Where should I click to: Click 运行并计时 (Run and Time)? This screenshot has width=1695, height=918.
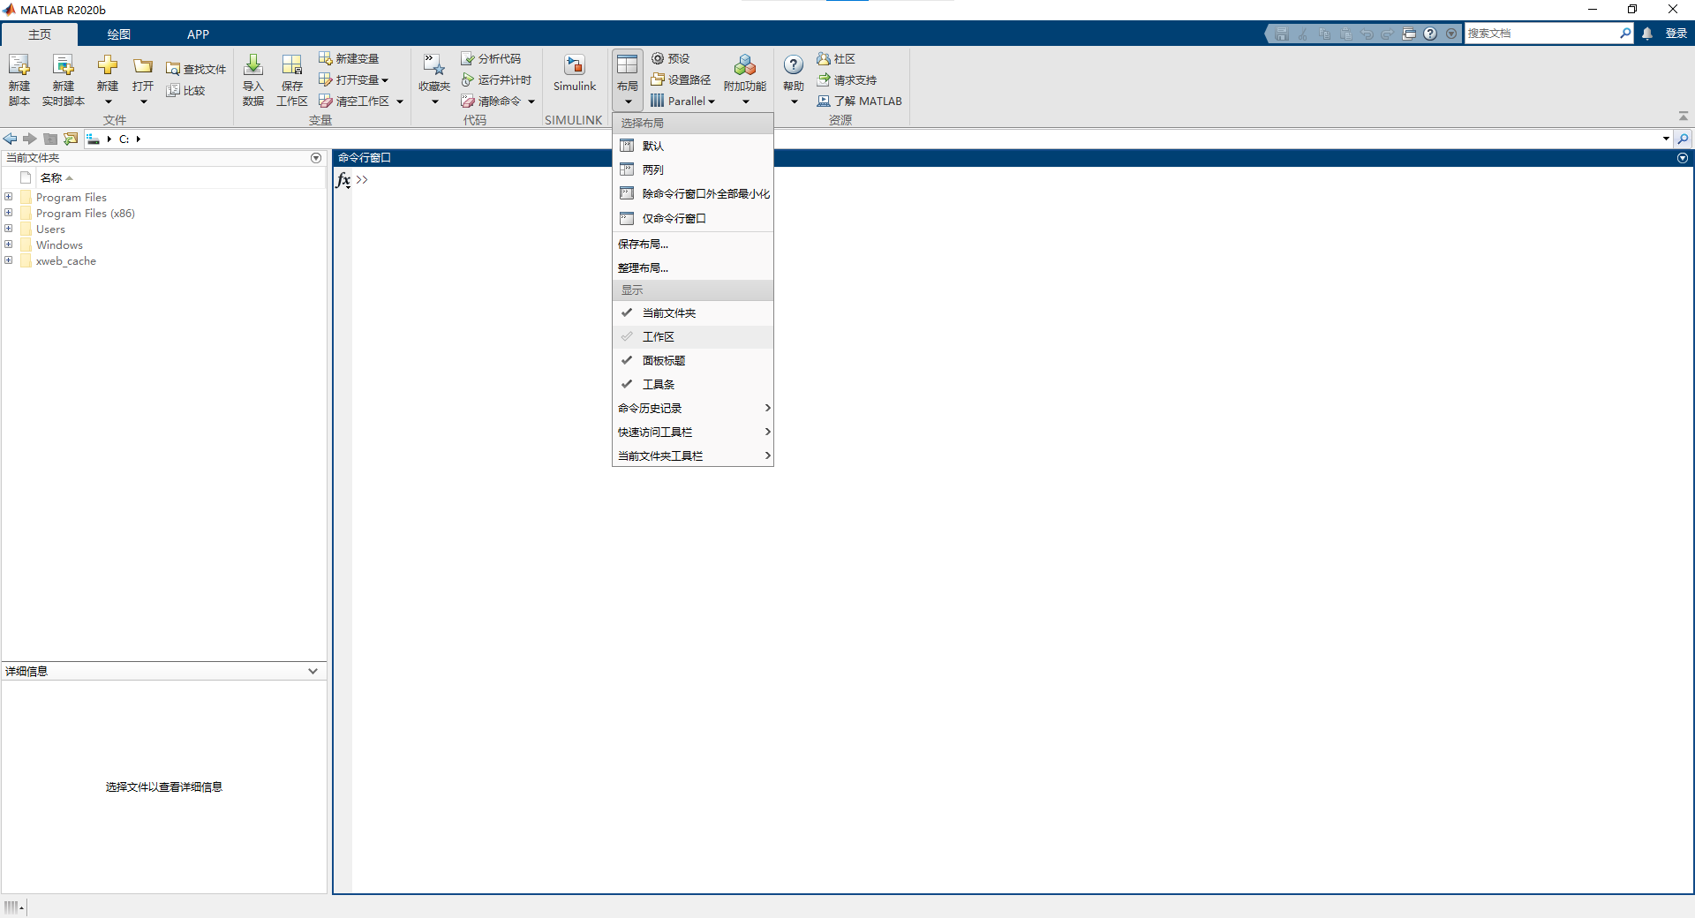point(496,79)
